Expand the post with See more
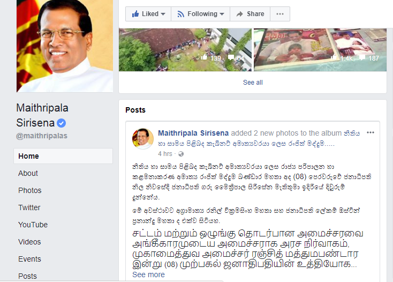This screenshot has height=282, width=393. click(148, 274)
